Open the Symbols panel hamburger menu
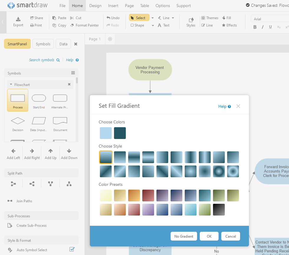289x255 pixels. click(73, 73)
